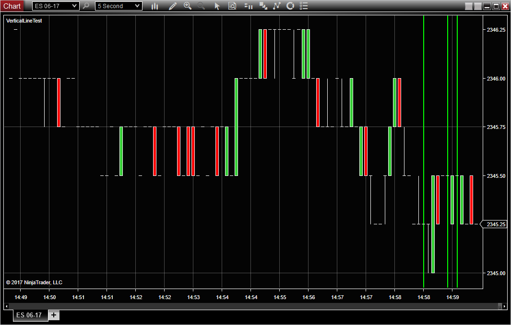
Task: Click the horizontal scrollbar right arrow
Action: click(x=504, y=306)
